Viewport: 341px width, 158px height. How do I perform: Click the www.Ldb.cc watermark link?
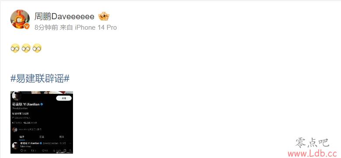(x=312, y=154)
